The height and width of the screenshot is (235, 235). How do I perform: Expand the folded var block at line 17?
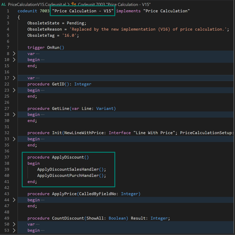(14, 78)
